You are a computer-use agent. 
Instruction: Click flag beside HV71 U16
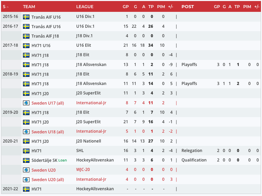26,45
